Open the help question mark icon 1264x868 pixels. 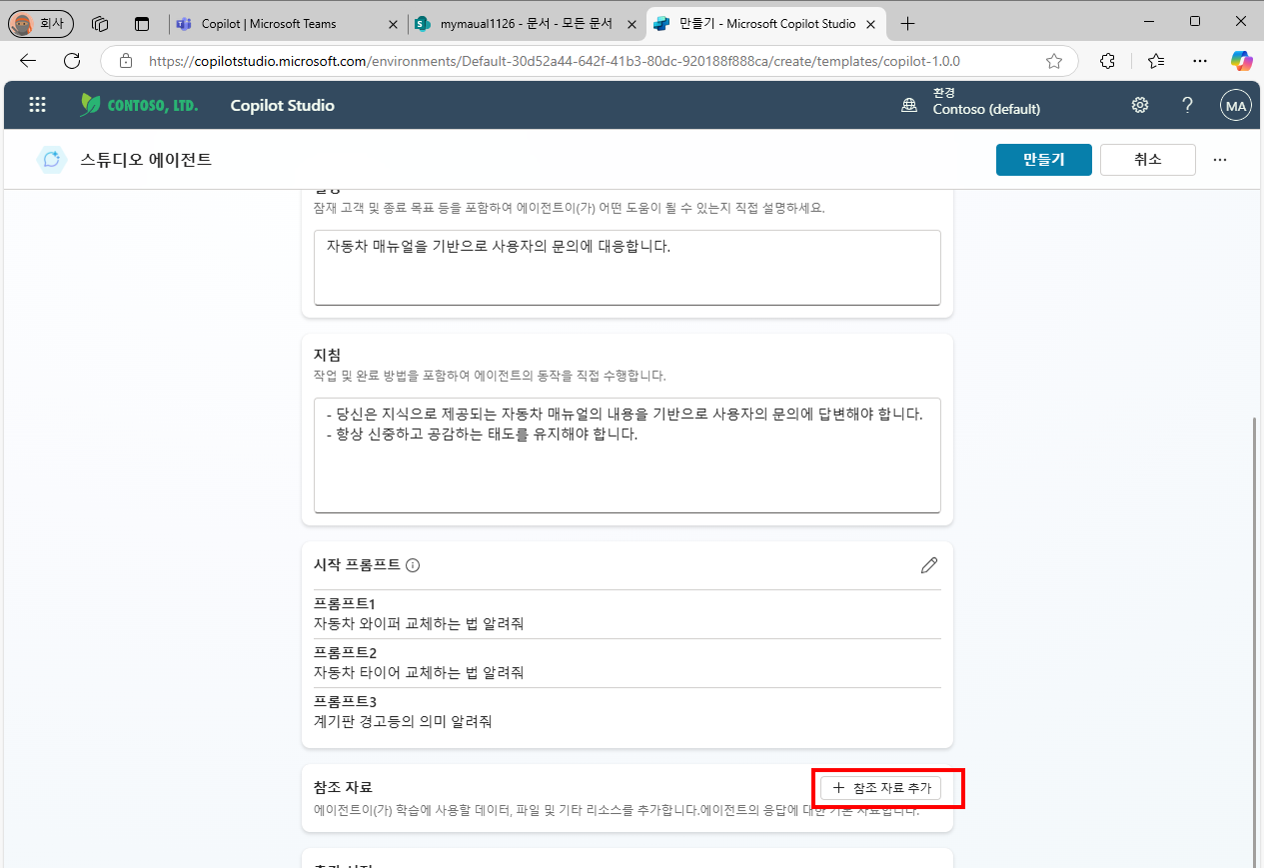[1187, 105]
